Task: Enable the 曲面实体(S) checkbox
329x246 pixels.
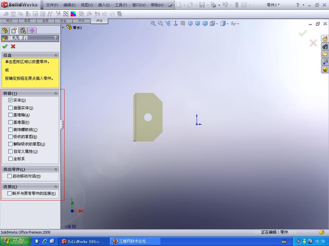Action: [x=10, y=108]
